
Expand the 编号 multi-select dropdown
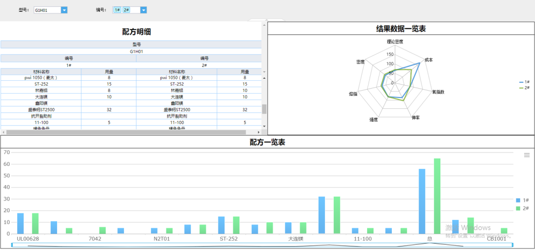click(x=143, y=10)
